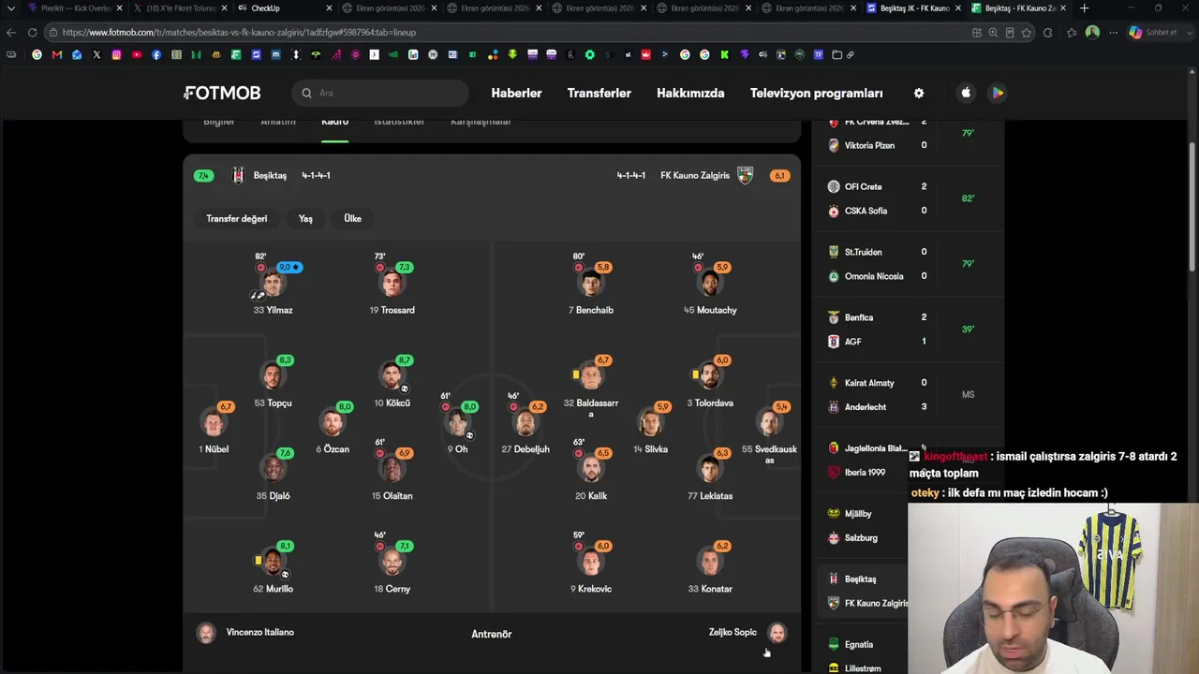Open the browser tab list dropdown
1199x674 pixels.
[x=11, y=8]
